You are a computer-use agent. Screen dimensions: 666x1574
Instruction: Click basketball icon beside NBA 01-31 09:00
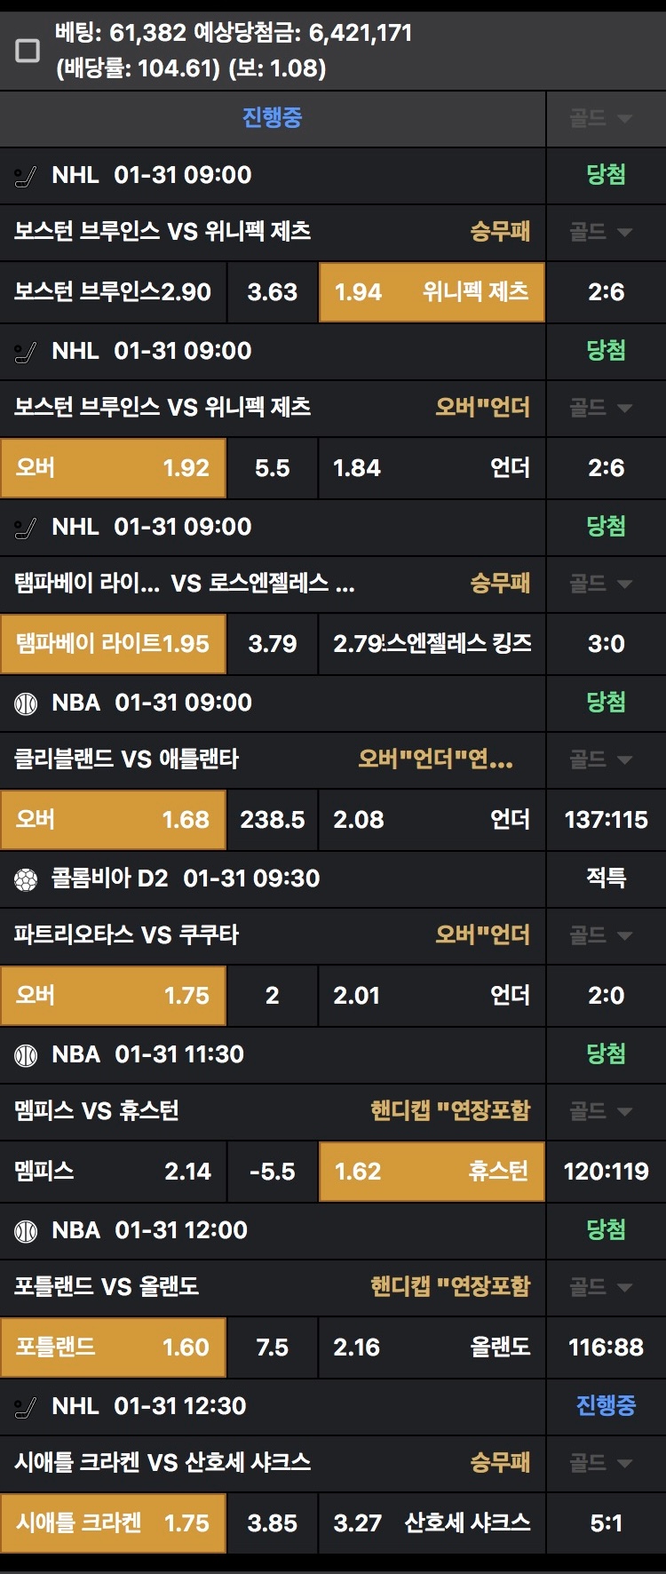pyautogui.click(x=27, y=704)
